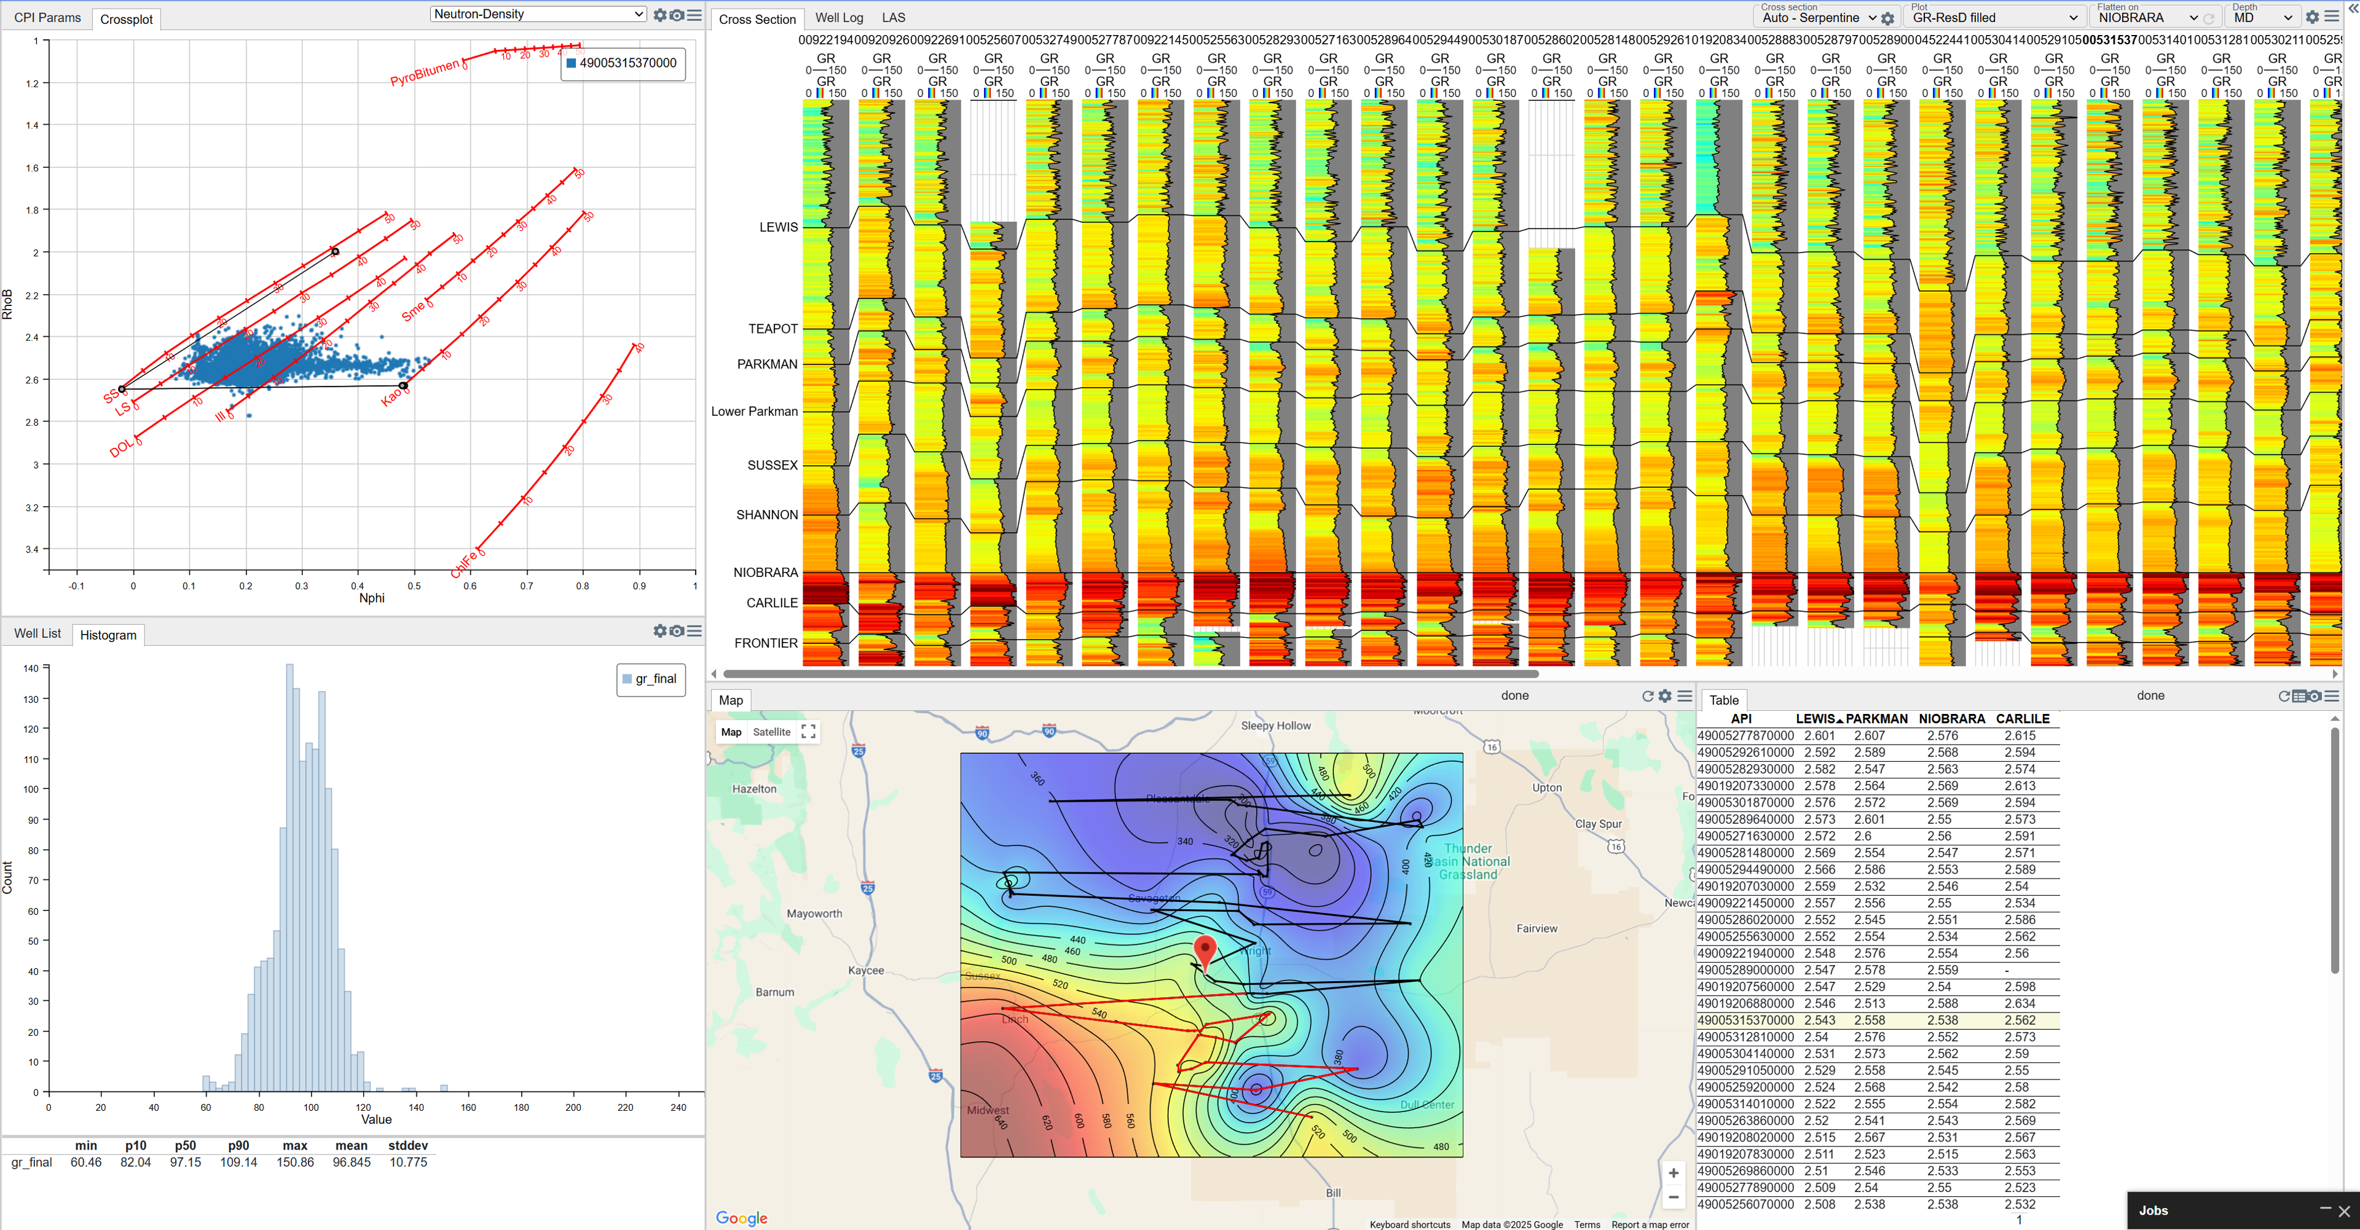The height and width of the screenshot is (1230, 2360).
Task: Open the Map panel hamburger menu
Action: click(x=1684, y=696)
